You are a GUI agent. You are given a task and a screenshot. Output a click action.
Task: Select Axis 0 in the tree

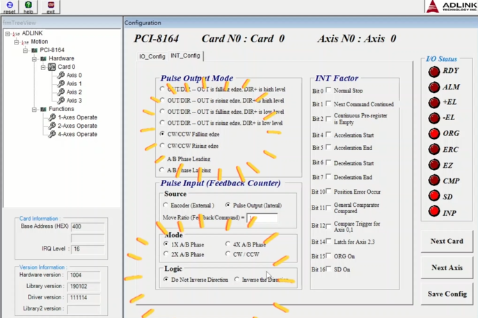(x=74, y=76)
